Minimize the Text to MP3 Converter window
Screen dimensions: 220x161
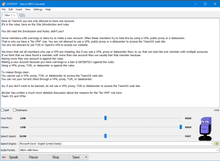195,4
